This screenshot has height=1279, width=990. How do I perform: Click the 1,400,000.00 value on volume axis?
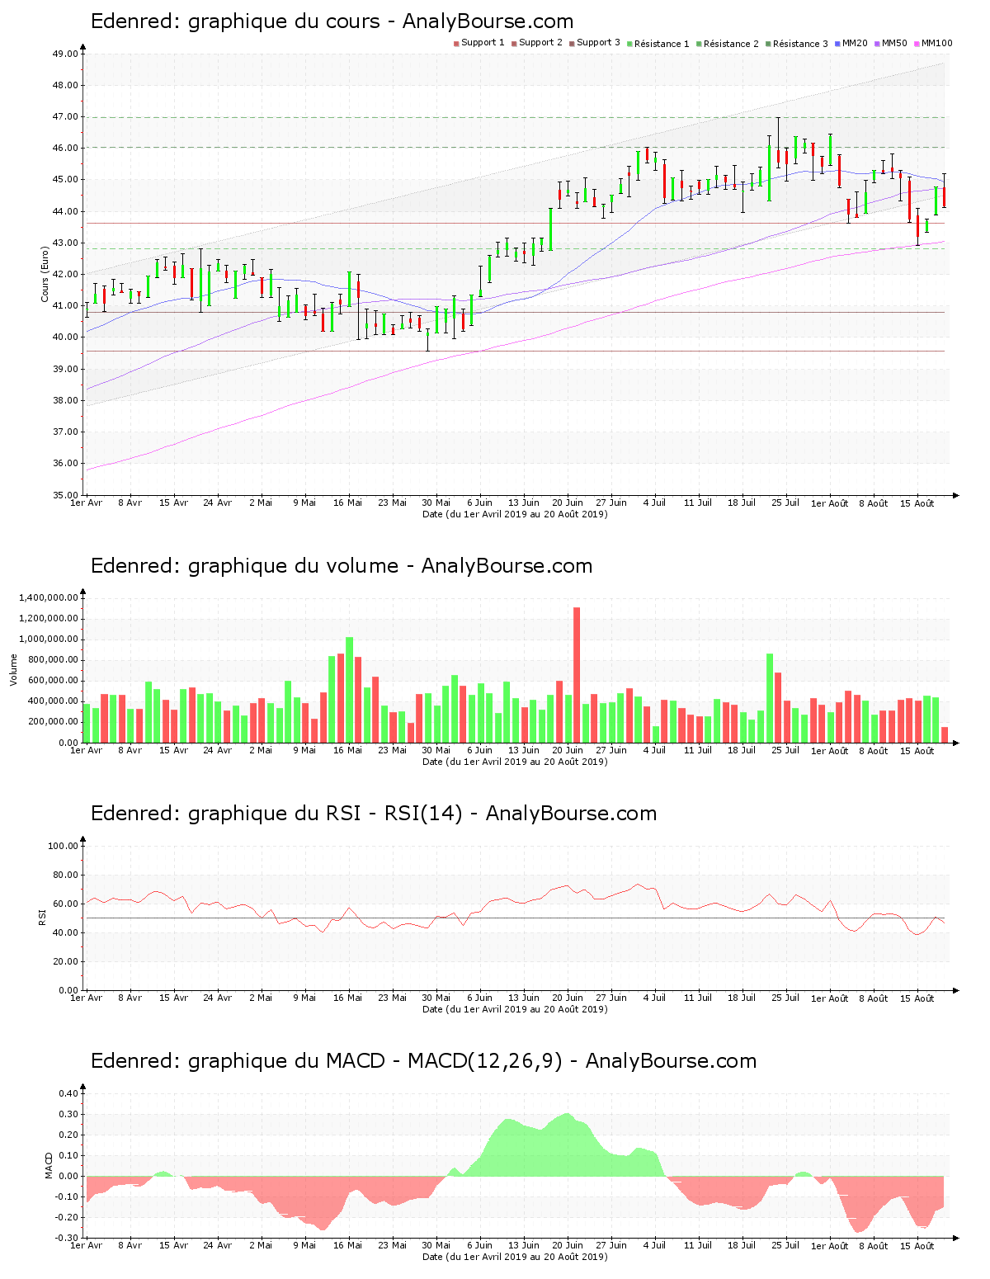[x=48, y=598]
